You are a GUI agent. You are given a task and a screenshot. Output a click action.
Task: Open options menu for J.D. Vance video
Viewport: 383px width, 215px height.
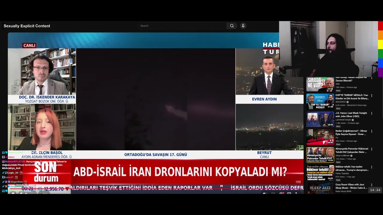point(372,113)
